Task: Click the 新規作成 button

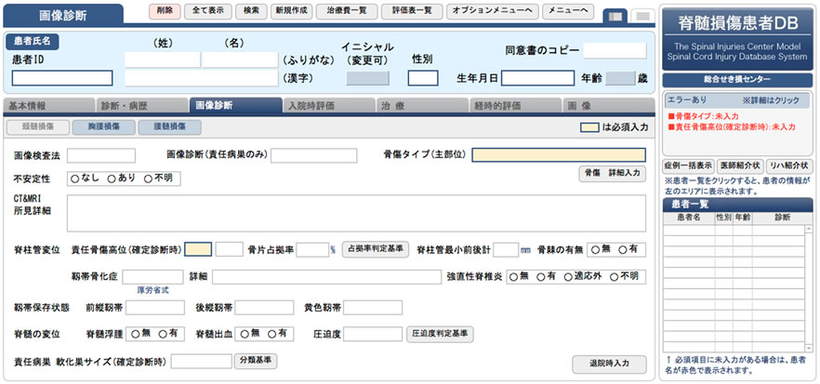Action: [290, 11]
